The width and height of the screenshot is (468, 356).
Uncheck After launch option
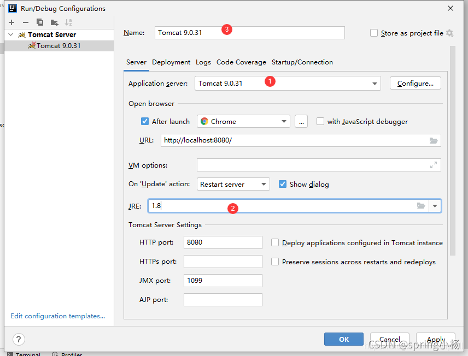[145, 121]
